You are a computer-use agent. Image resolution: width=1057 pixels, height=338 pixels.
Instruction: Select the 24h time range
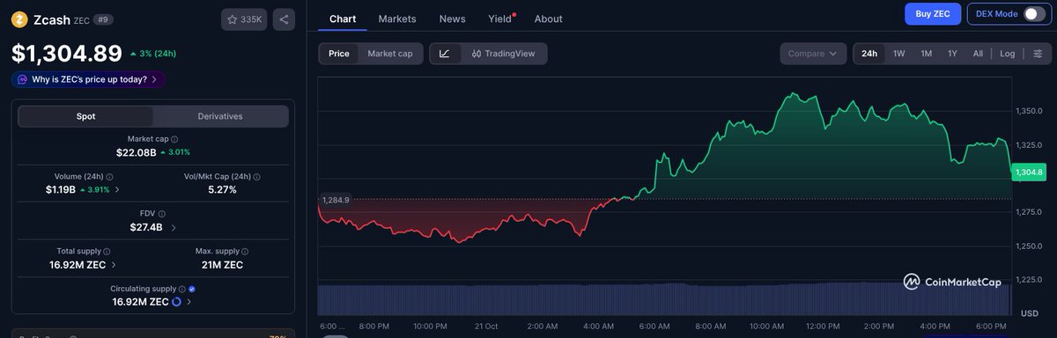pos(869,54)
